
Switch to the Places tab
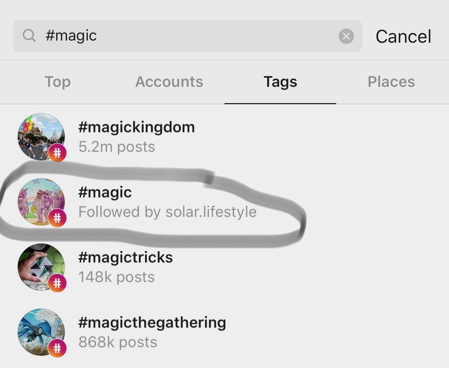coord(391,82)
